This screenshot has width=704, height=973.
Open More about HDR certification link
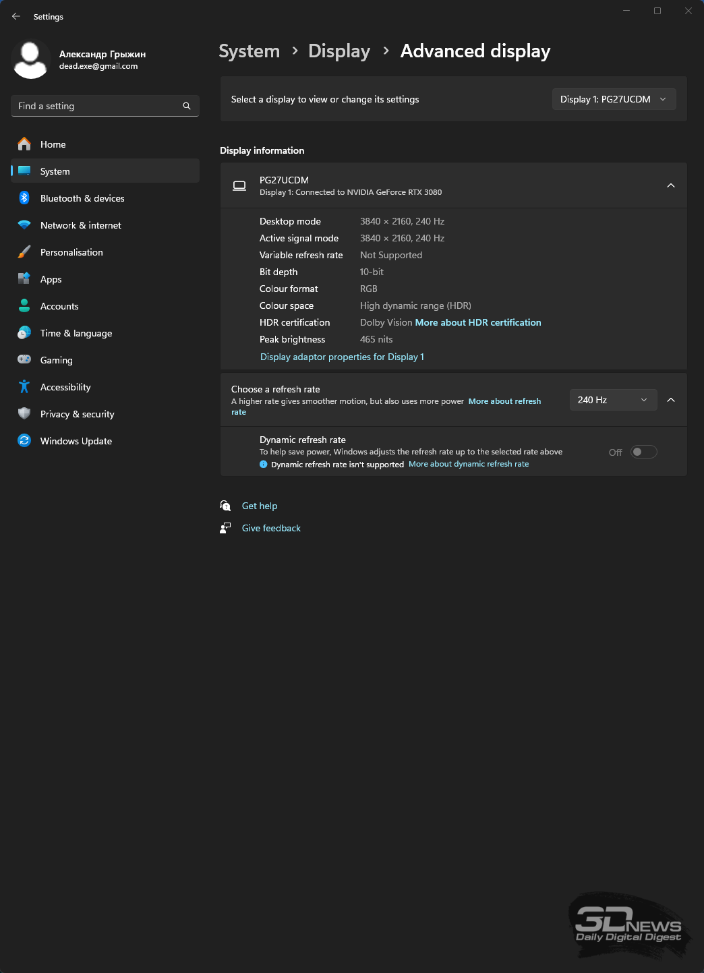(478, 322)
